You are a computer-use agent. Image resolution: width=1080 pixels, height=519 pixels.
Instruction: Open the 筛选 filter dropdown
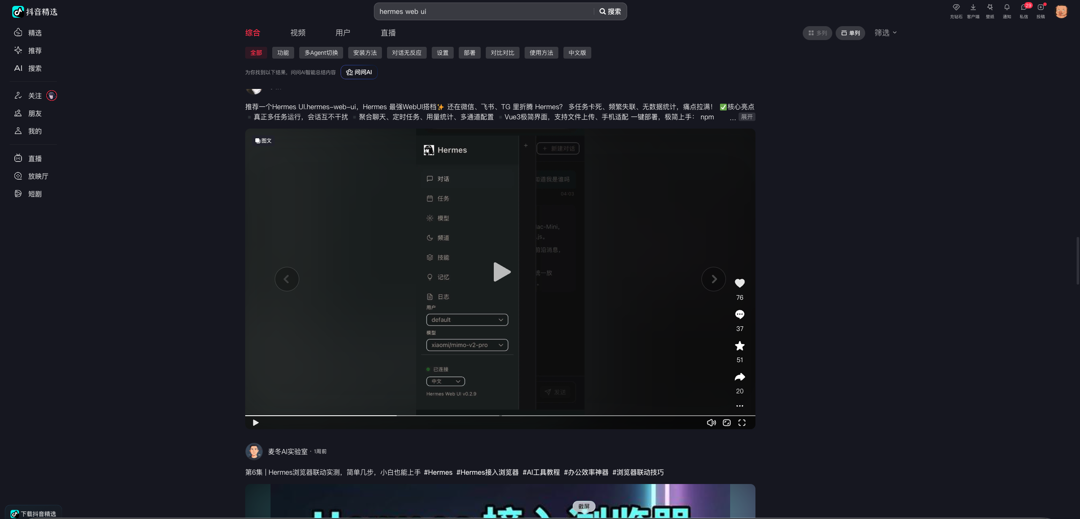point(885,33)
